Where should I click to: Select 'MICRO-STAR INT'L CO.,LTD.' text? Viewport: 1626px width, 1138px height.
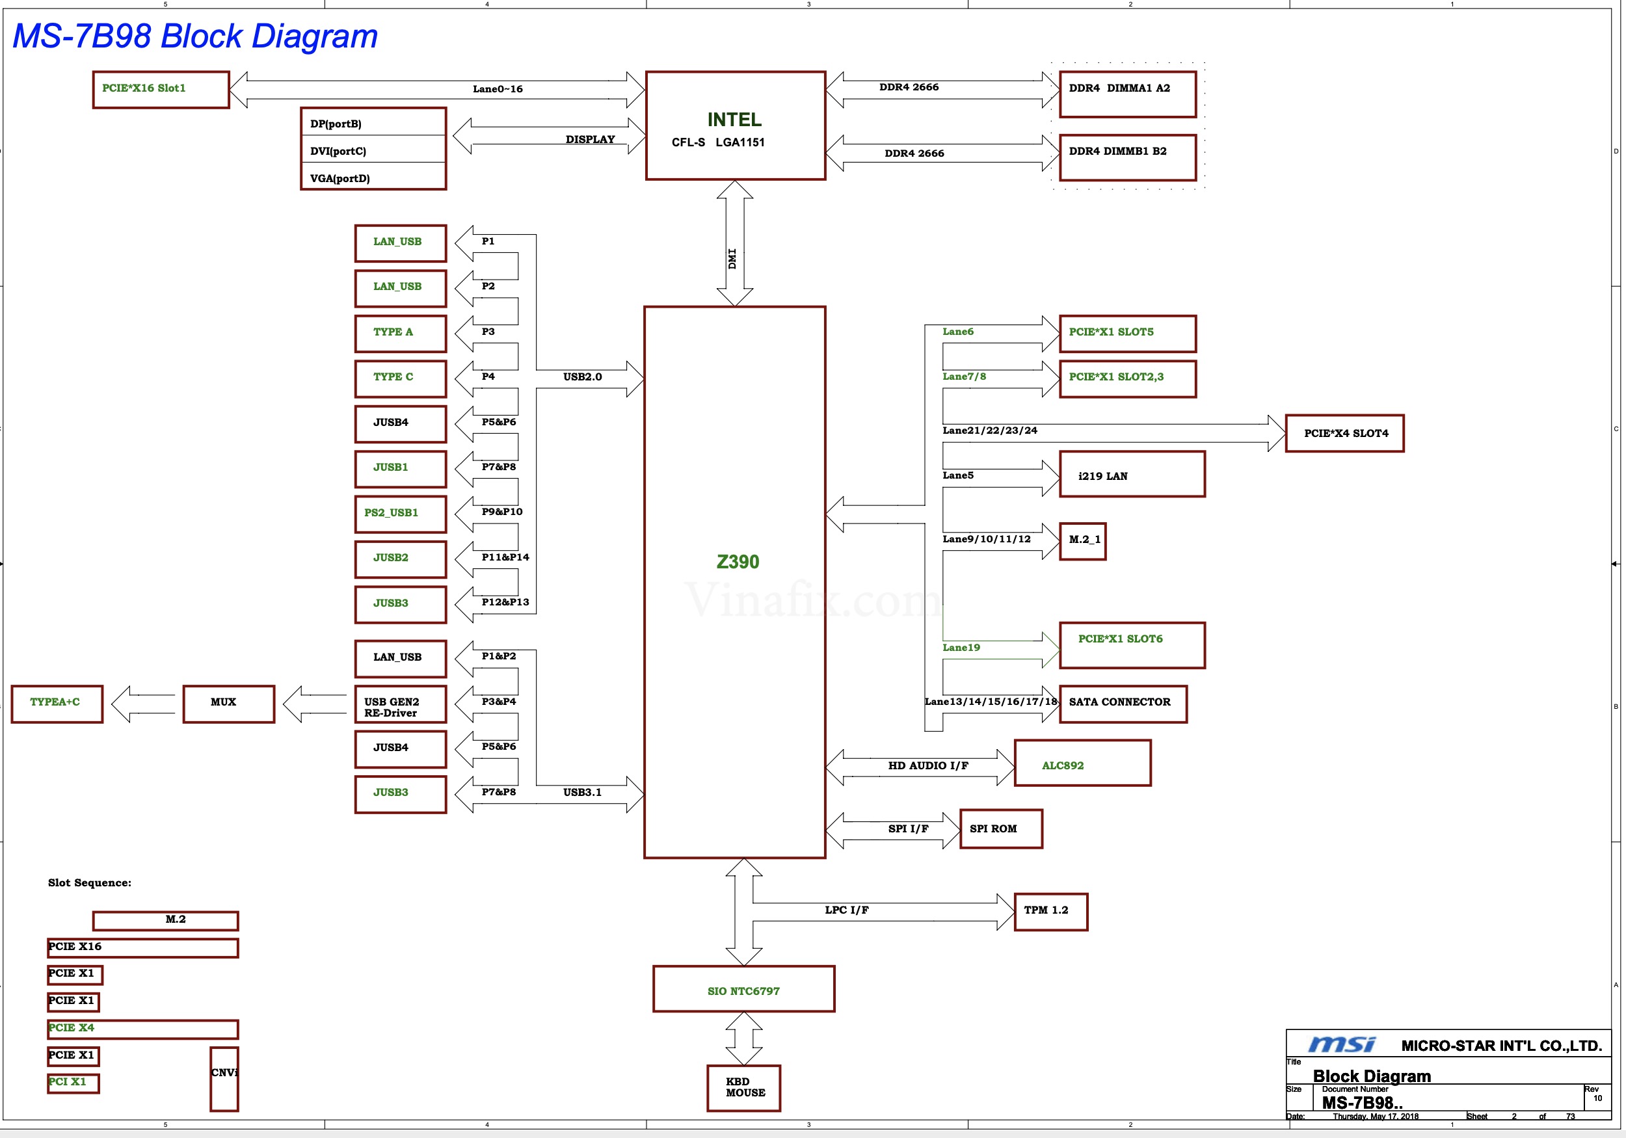1501,1046
